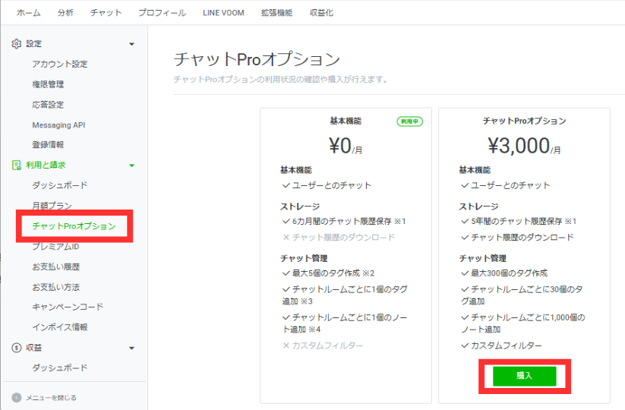Click the 利用中 badge on 基本機能

point(409,121)
